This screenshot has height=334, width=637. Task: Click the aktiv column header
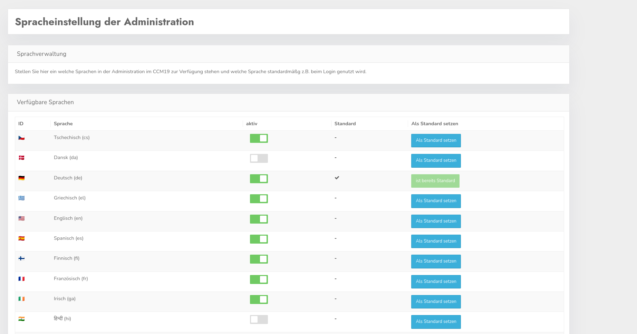point(252,124)
